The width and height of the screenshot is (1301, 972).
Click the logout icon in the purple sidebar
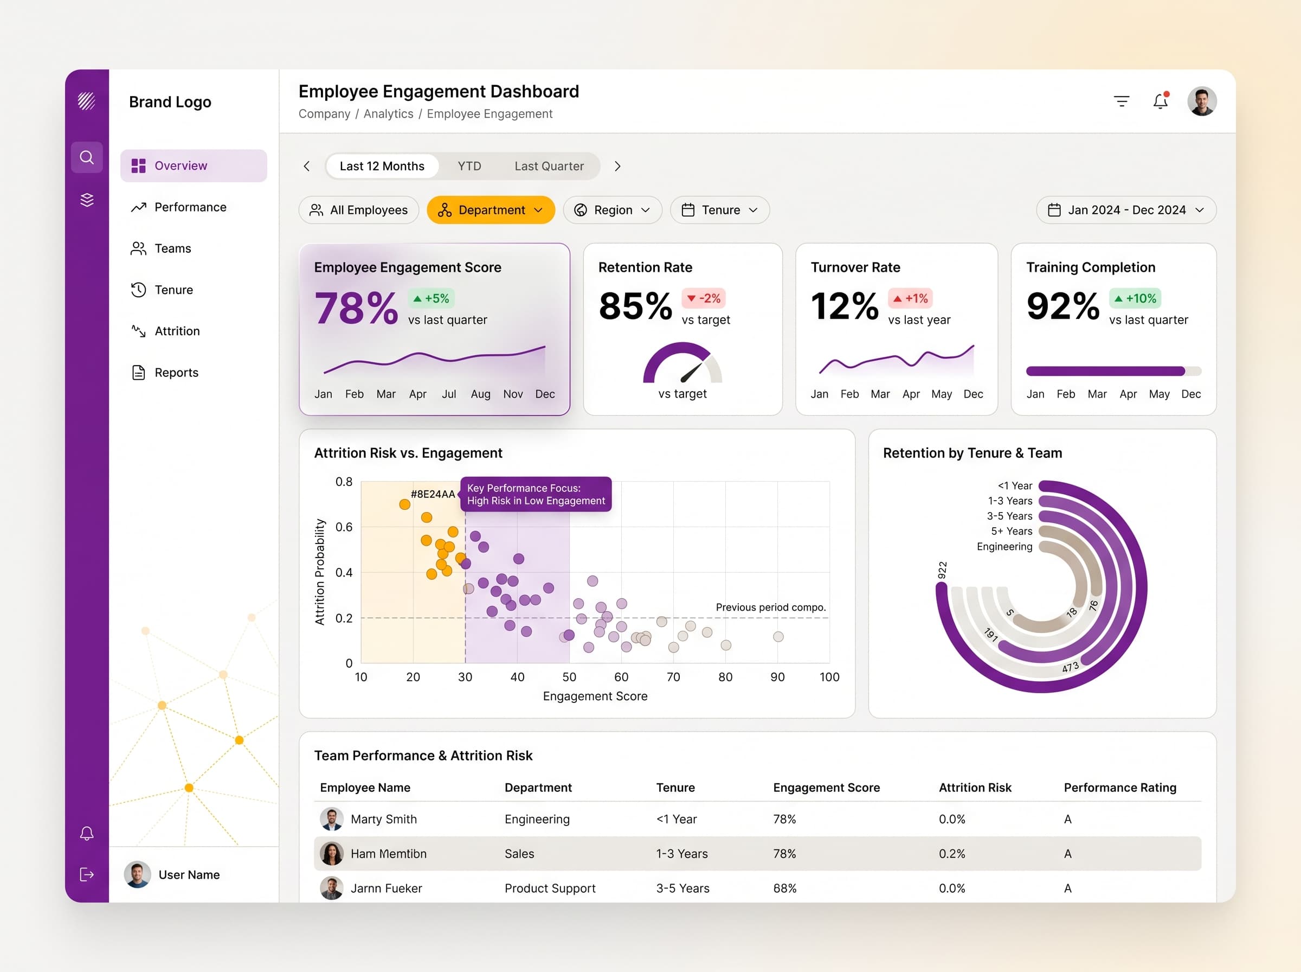tap(86, 874)
